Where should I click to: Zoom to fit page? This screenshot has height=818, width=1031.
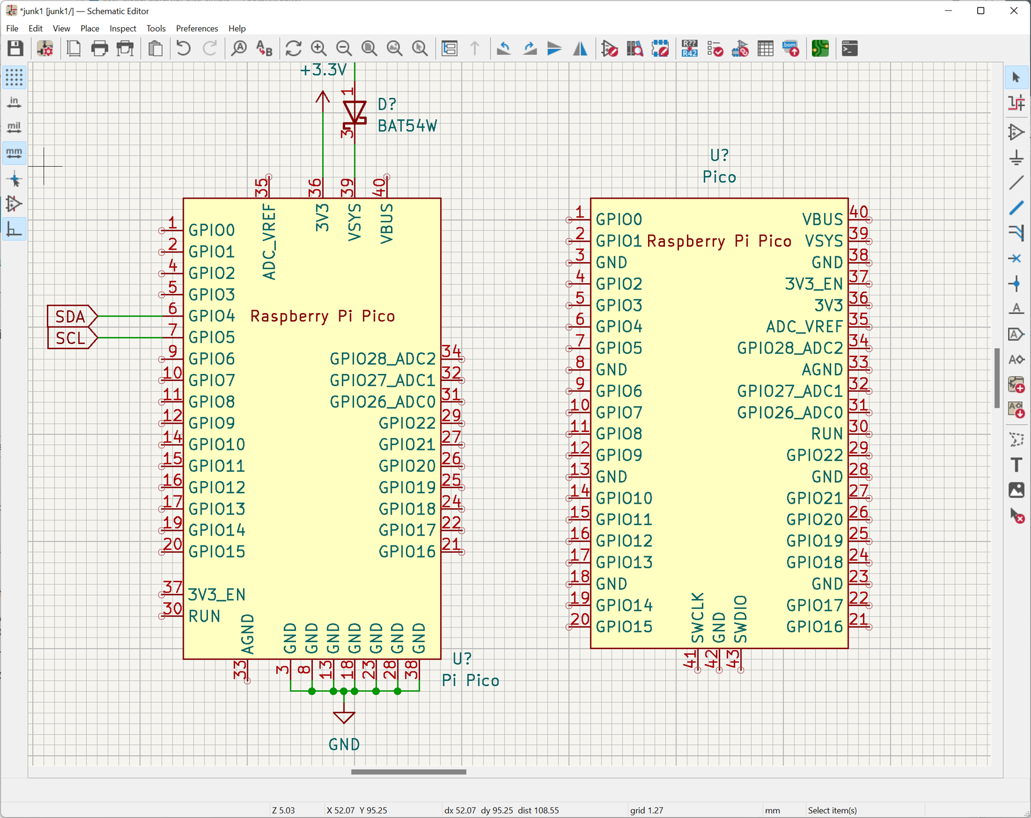pyautogui.click(x=370, y=49)
